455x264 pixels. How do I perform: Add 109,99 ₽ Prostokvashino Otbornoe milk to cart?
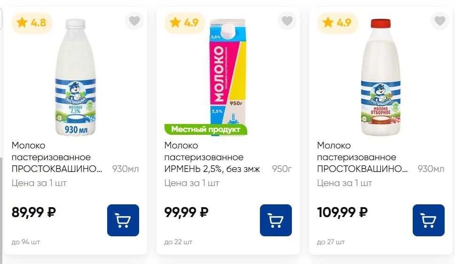point(429,220)
